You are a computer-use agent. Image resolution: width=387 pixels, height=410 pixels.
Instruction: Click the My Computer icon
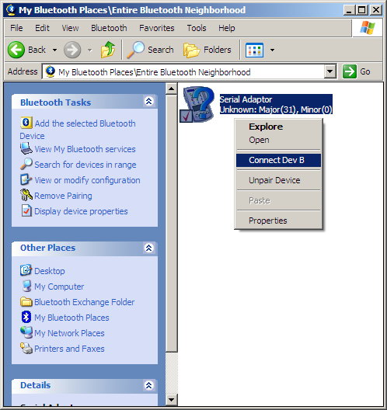point(26,286)
